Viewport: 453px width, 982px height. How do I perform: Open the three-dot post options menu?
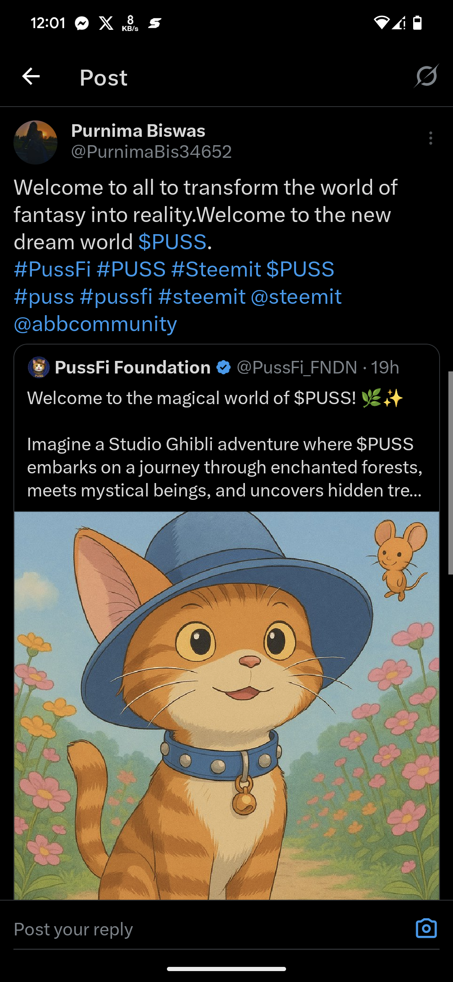[431, 138]
